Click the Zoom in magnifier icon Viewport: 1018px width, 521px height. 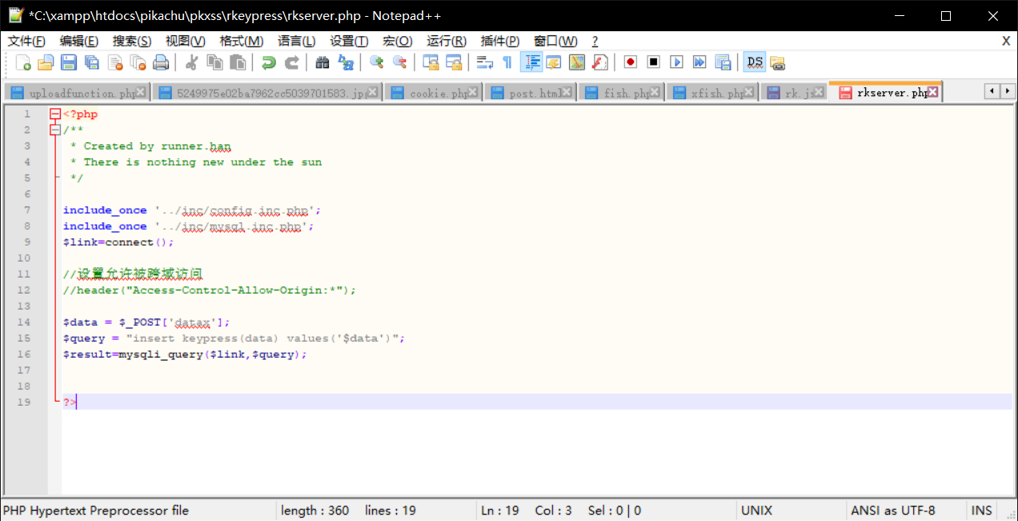click(376, 62)
